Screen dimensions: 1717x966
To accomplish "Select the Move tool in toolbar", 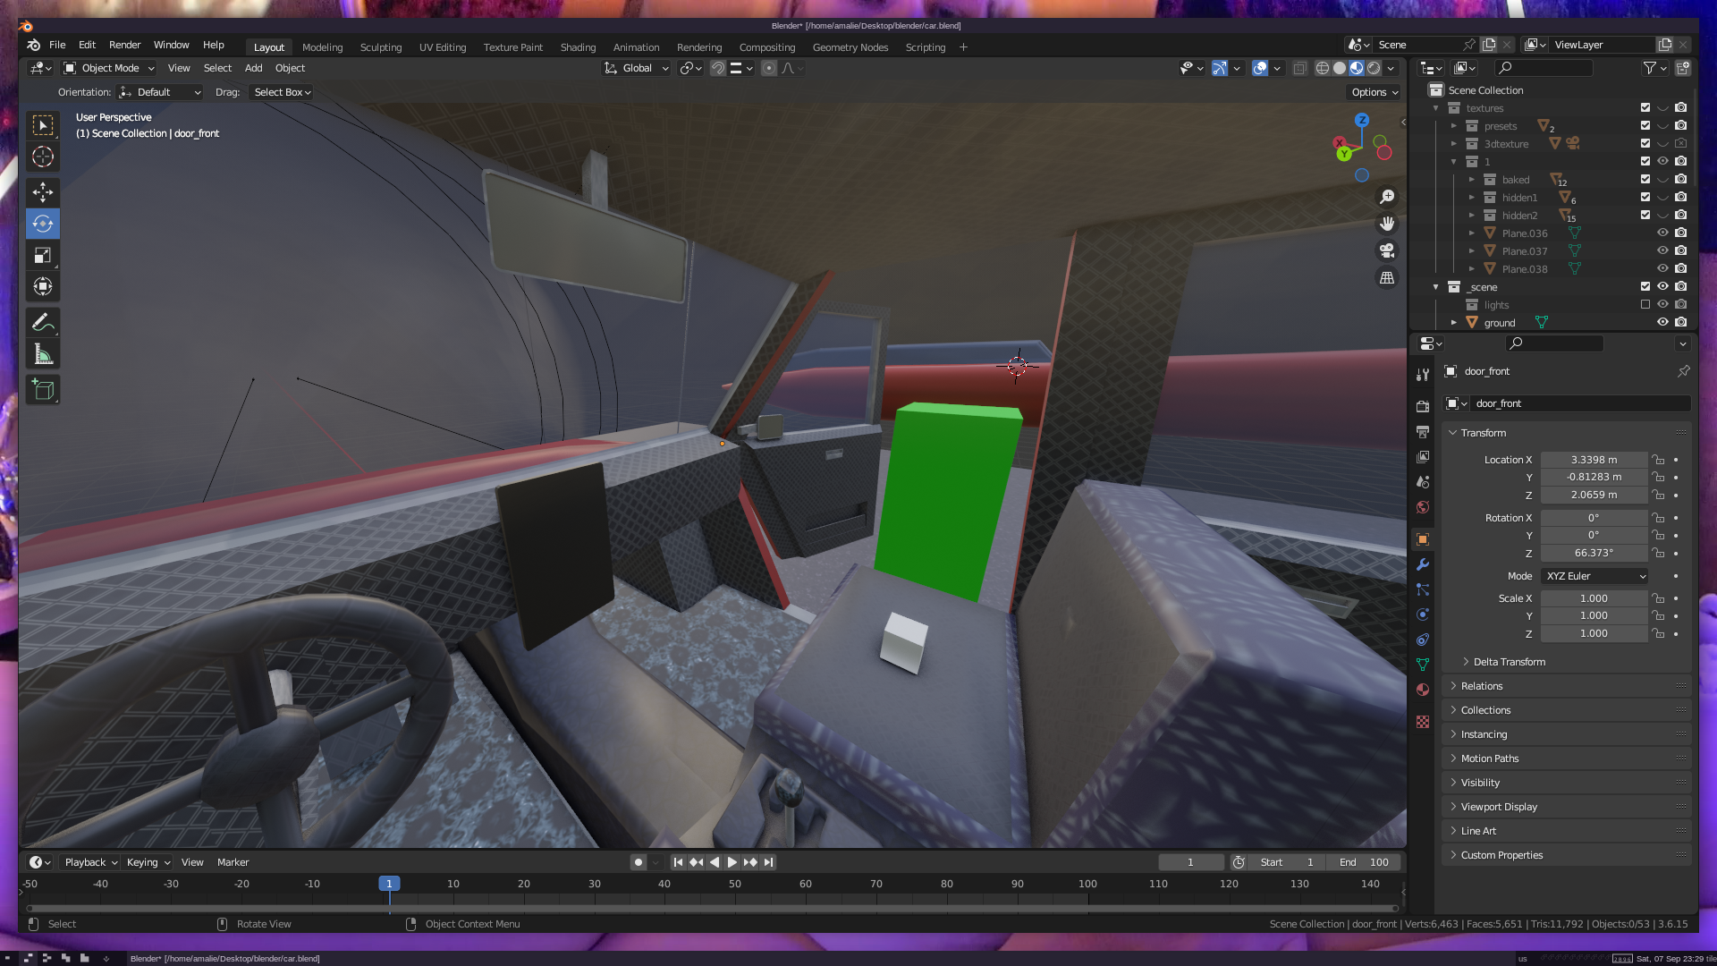I will pyautogui.click(x=42, y=192).
